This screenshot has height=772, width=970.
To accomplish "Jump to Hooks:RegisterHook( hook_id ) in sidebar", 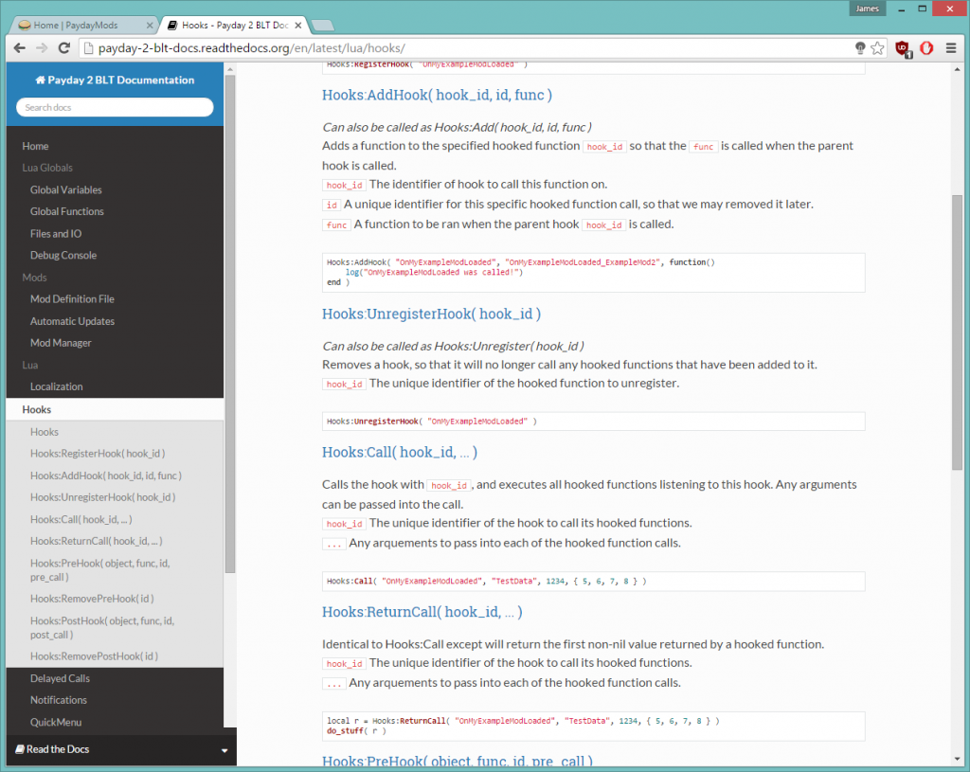I will [98, 454].
